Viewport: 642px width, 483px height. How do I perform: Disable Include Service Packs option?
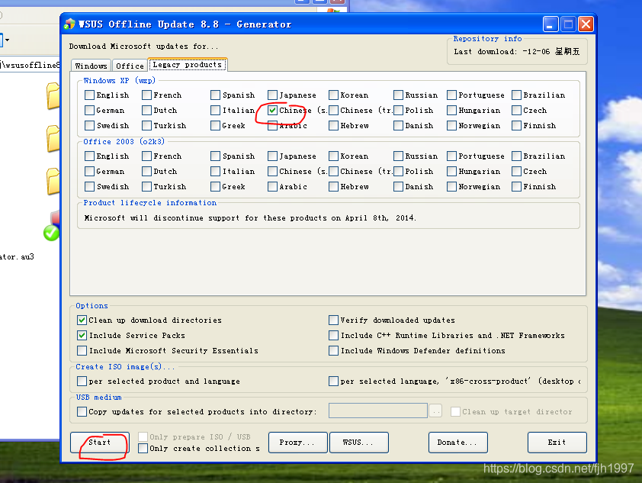(82, 336)
